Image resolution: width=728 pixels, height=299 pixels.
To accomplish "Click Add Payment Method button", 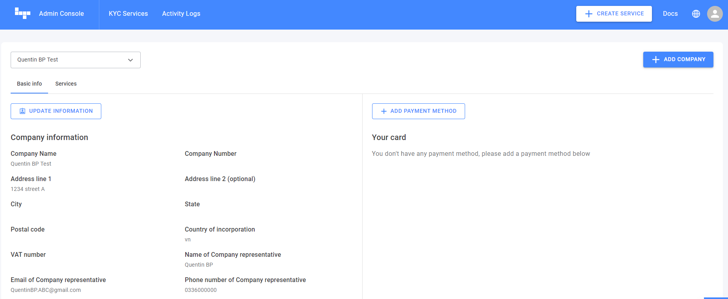I will (418, 111).
